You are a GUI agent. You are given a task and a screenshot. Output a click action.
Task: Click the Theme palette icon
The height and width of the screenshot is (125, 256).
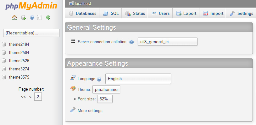(x=73, y=88)
